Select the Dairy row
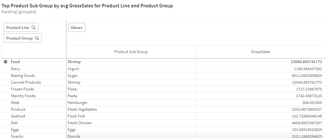 point(15,69)
